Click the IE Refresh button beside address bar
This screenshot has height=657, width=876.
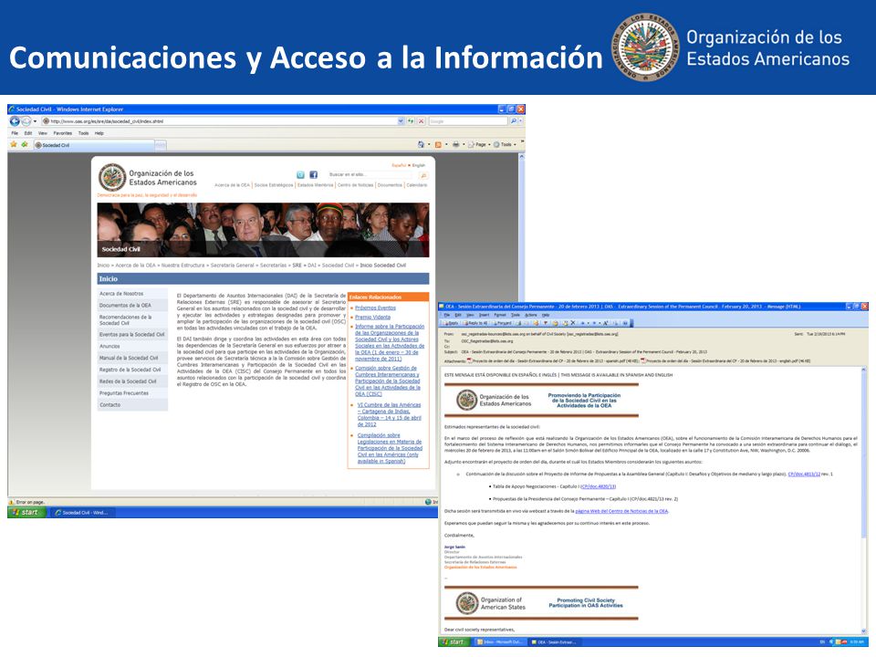[x=411, y=121]
